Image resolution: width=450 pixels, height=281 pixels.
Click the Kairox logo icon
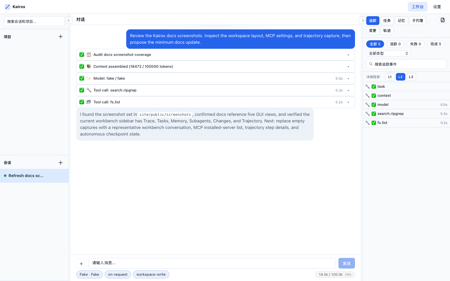[x=7, y=7]
